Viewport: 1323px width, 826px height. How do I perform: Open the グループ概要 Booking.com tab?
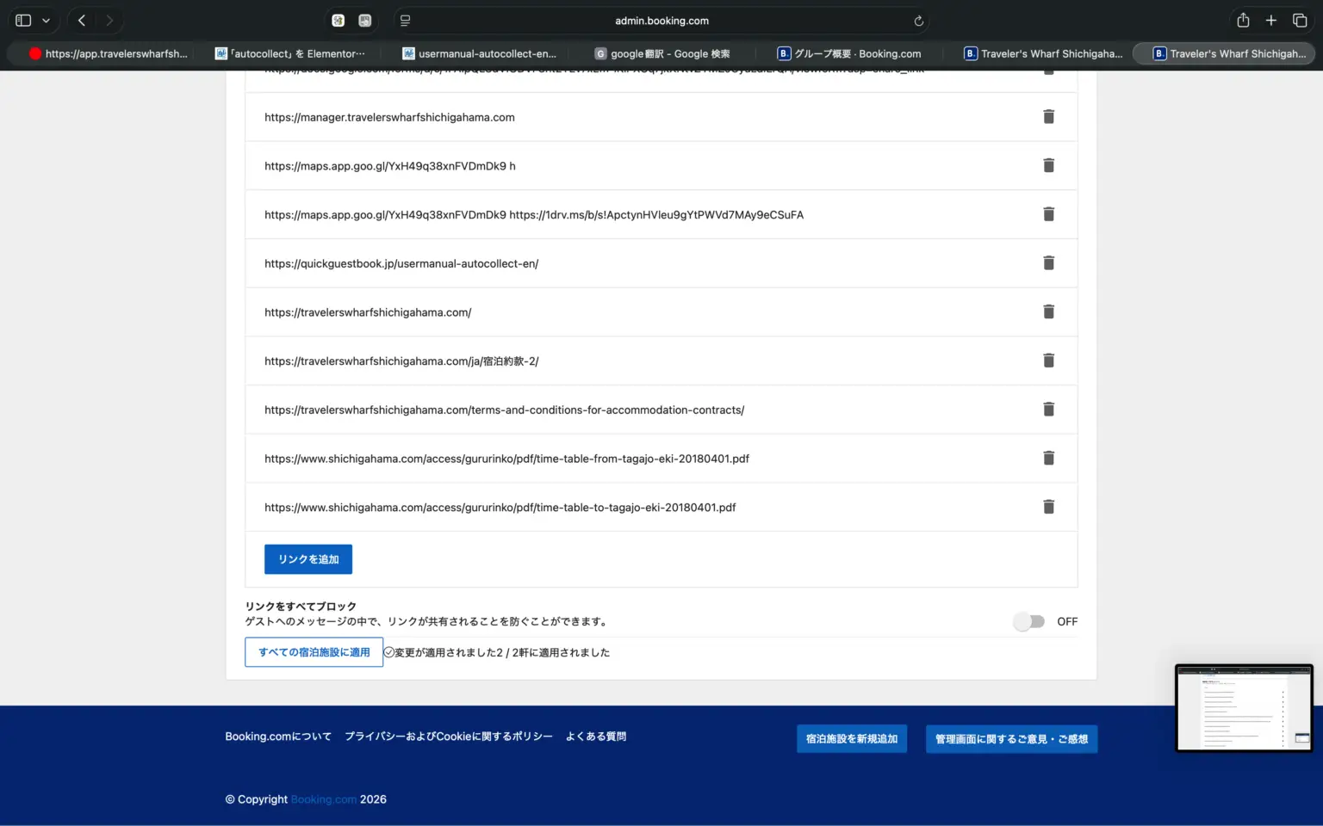(x=849, y=53)
